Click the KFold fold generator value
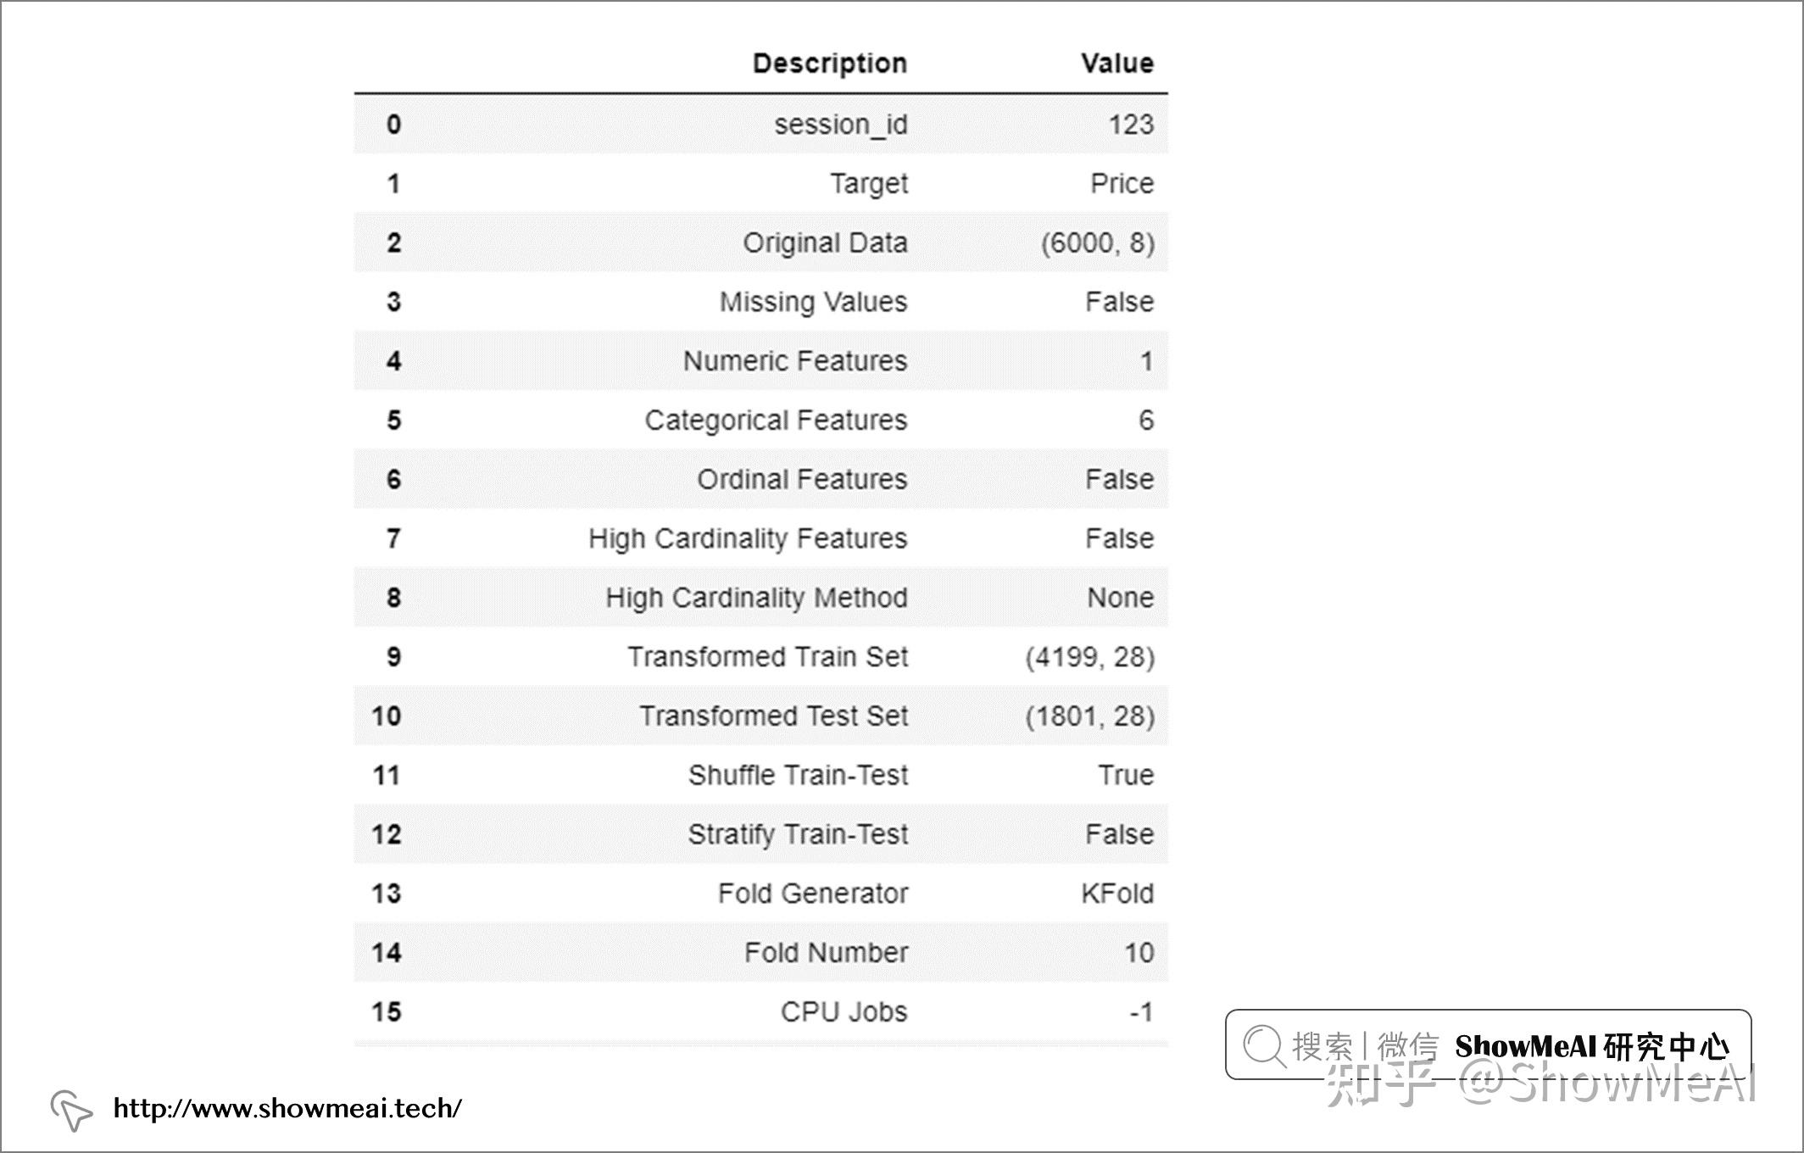The image size is (1804, 1153). click(x=1117, y=894)
